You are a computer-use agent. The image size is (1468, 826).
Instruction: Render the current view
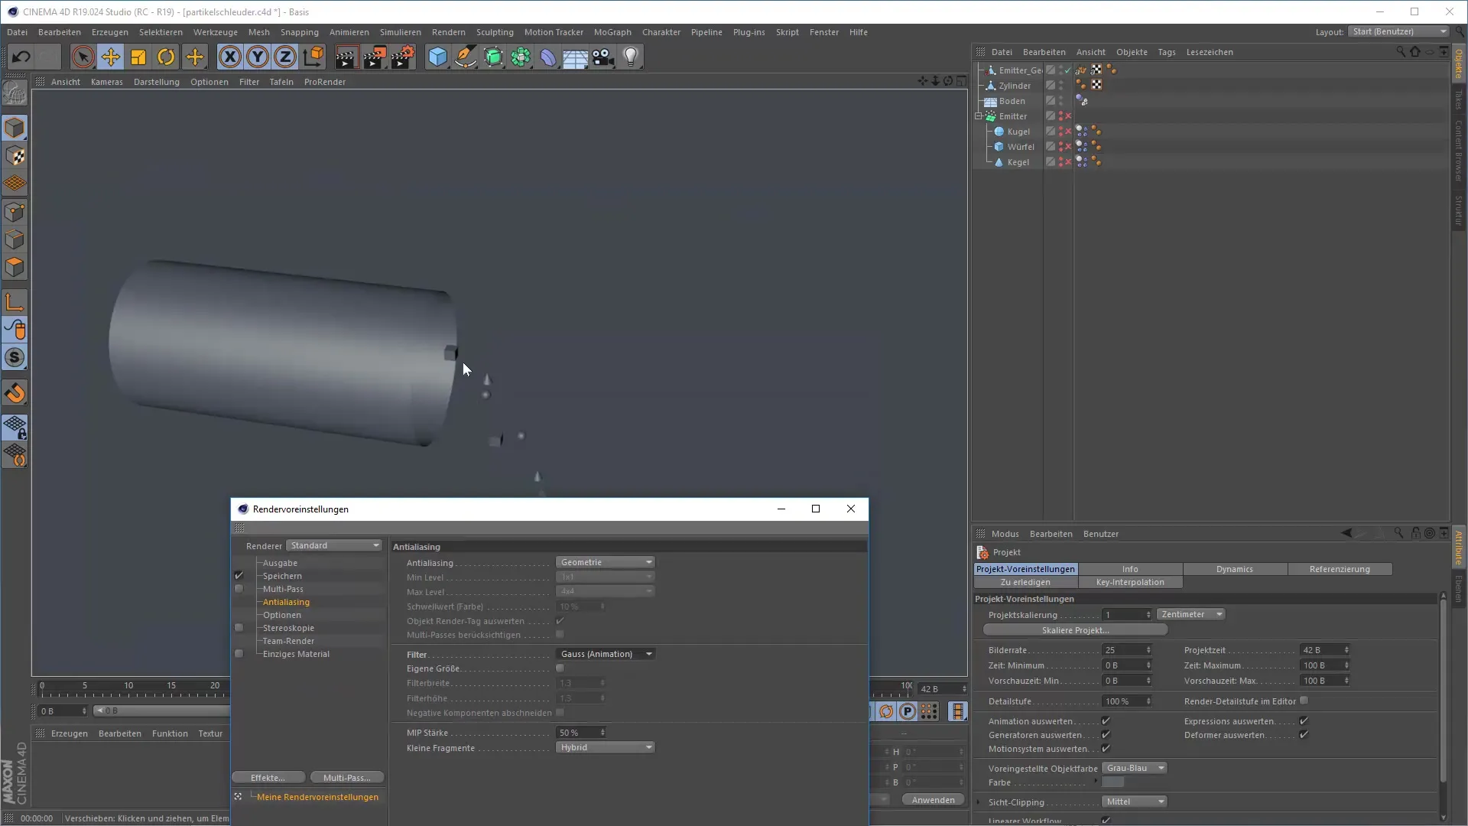point(346,57)
